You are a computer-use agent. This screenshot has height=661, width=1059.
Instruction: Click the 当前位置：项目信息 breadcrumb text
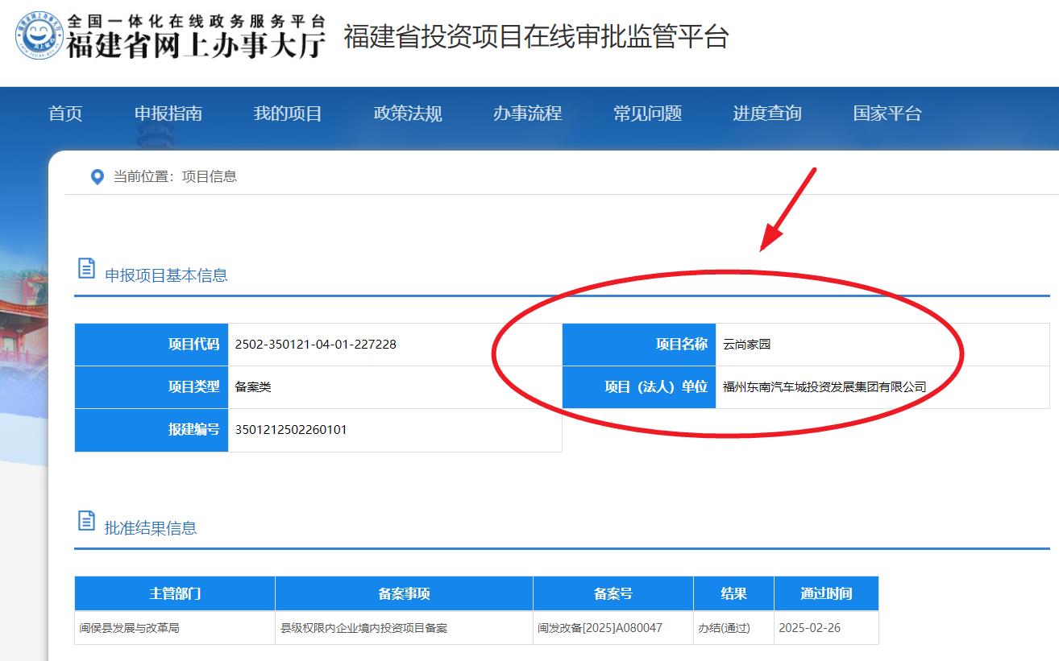click(175, 176)
